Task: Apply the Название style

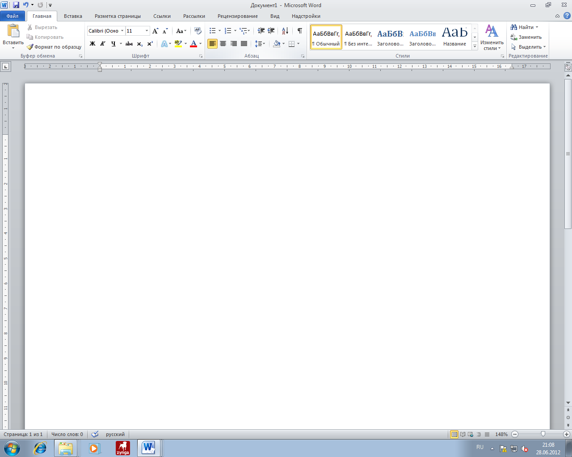Action: tap(455, 37)
